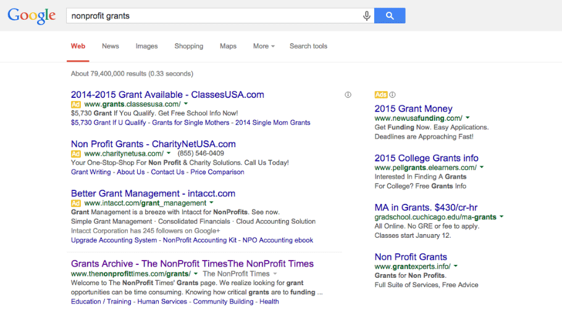Expand arrow after The NonProfit Times label
The height and width of the screenshot is (316, 562).
[275, 274]
